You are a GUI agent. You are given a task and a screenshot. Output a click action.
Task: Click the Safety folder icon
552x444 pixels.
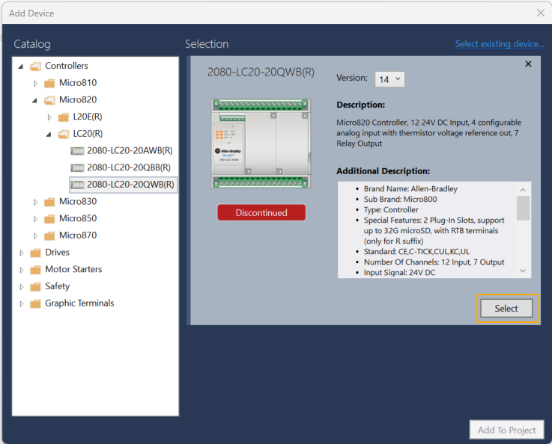35,286
